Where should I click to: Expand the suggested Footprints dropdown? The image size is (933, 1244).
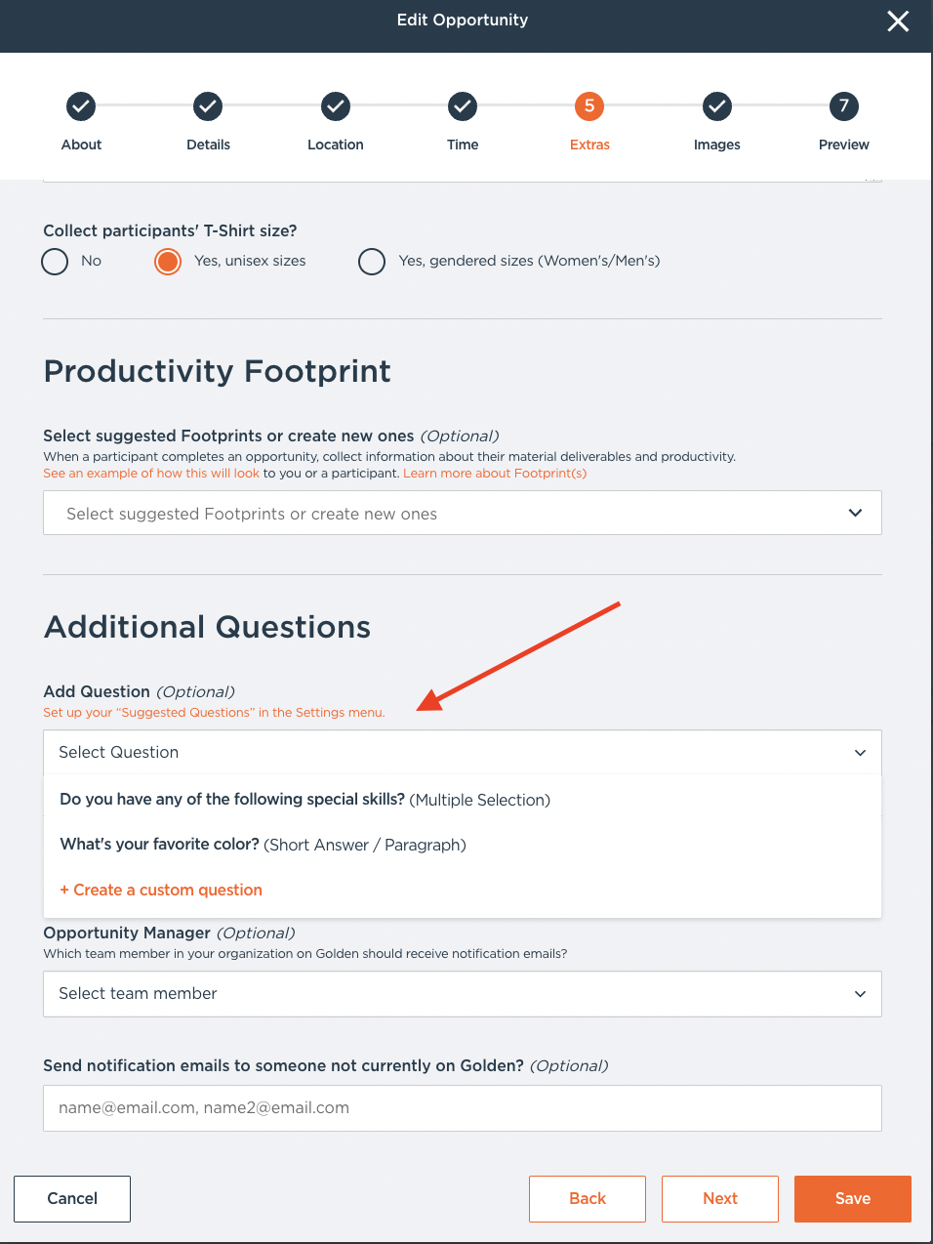coord(463,514)
